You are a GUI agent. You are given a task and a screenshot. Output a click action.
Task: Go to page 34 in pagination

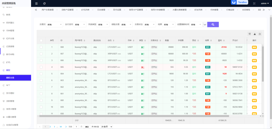pyautogui.click(x=61, y=127)
